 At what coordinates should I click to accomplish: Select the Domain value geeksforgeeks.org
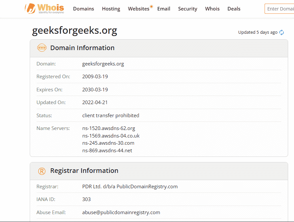[x=103, y=64]
